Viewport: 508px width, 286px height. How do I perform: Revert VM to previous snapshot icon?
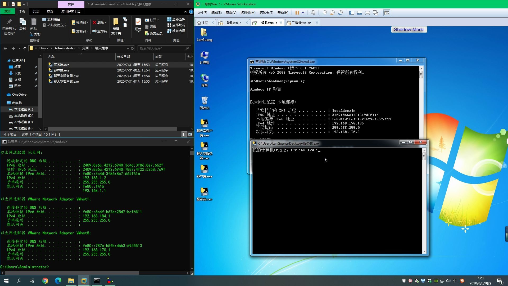332,13
